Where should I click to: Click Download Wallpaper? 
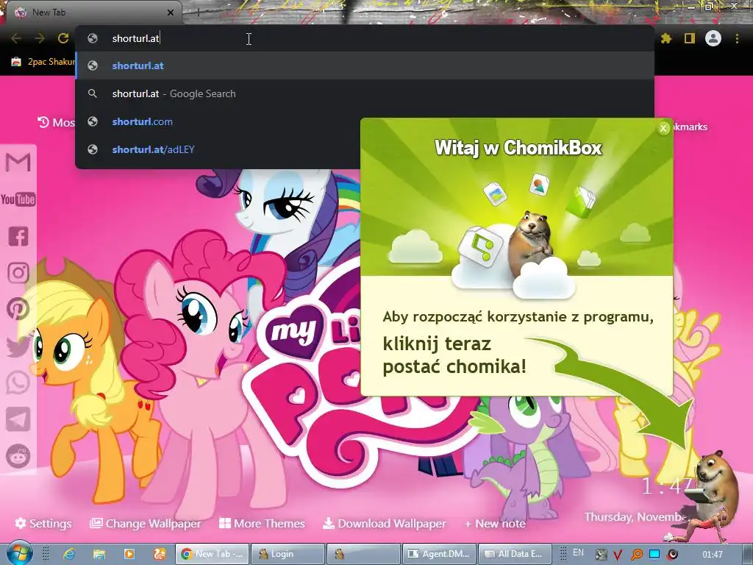[384, 523]
